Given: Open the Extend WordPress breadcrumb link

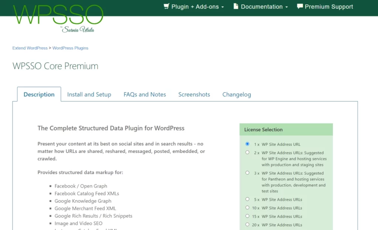Looking at the screenshot, I should (x=30, y=48).
